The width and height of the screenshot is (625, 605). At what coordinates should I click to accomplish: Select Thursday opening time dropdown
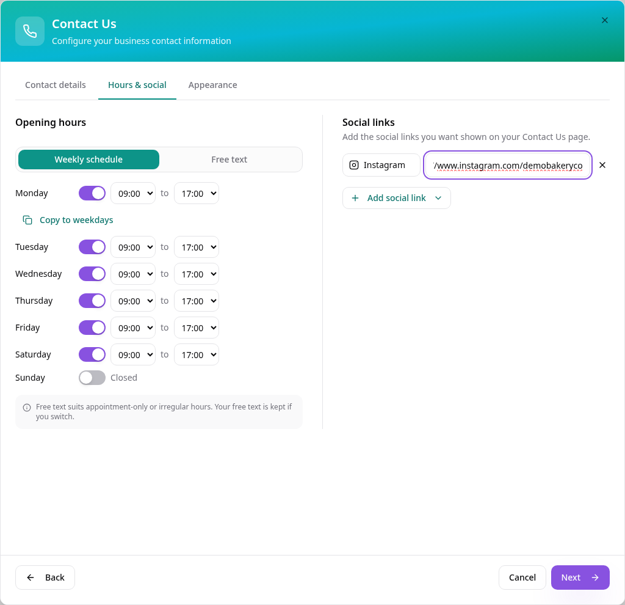[x=133, y=301]
